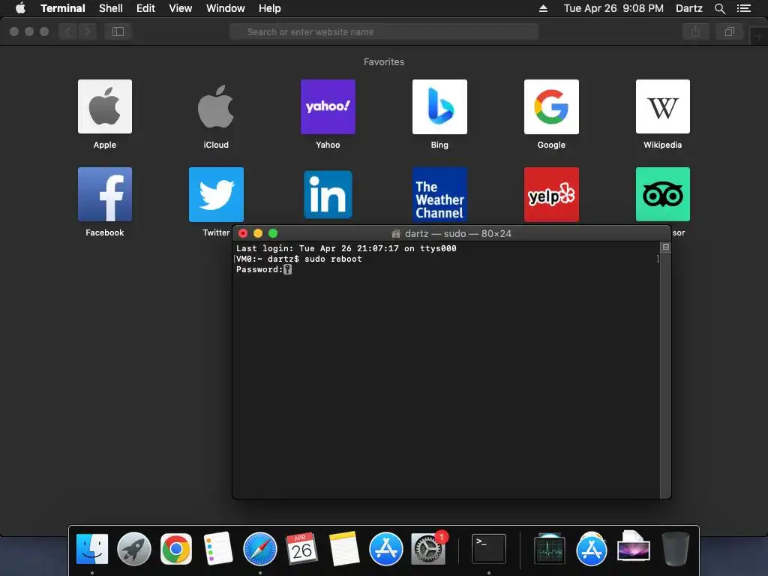This screenshot has width=768, height=576.
Task: Open System Preferences with badge
Action: 428,548
